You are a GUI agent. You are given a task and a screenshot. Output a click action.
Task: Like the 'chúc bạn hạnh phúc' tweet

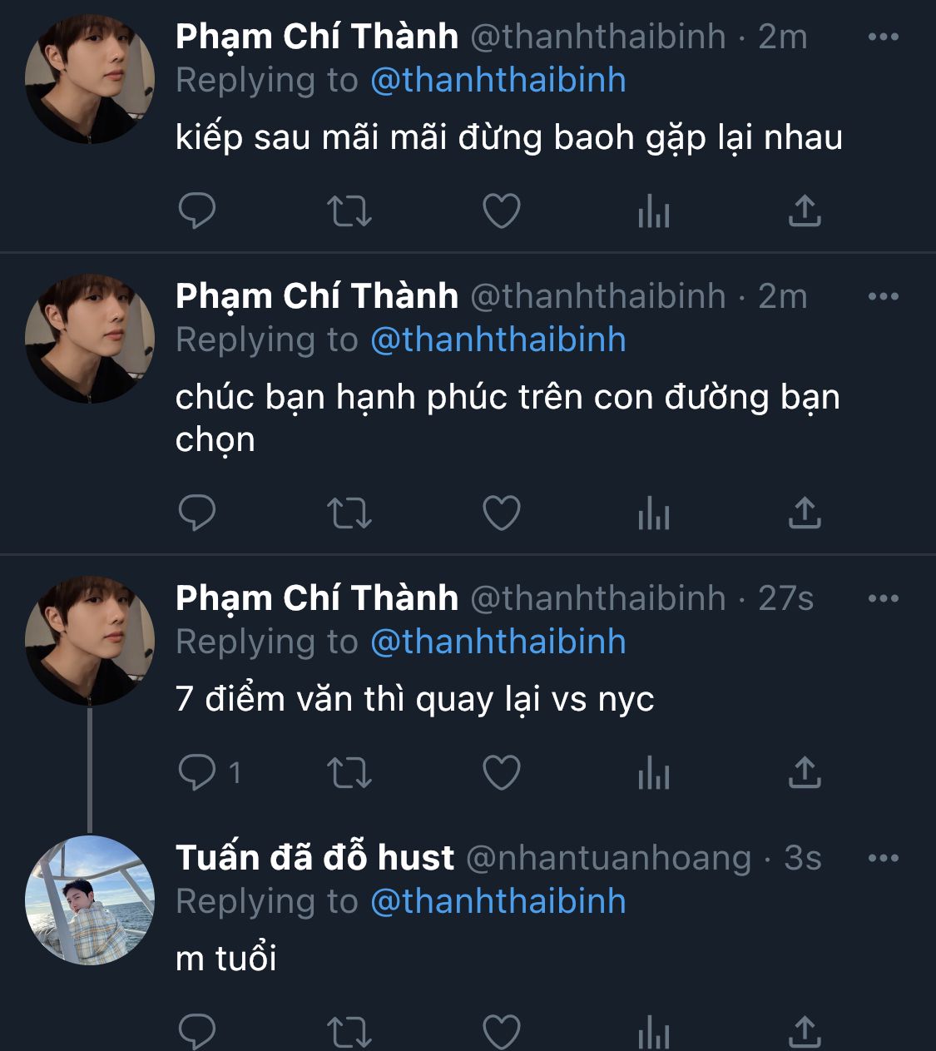pos(502,513)
